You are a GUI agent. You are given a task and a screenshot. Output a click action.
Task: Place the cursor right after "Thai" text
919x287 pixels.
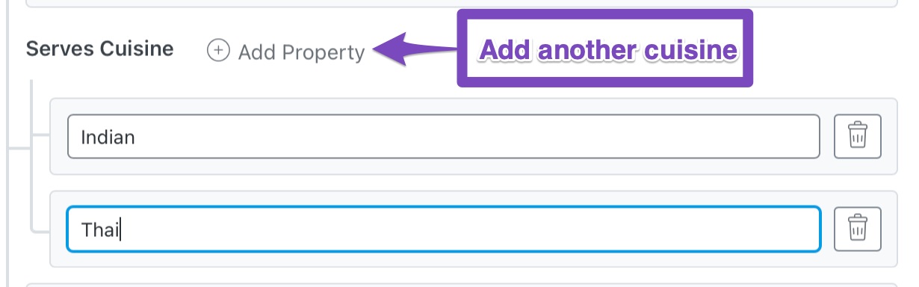pyautogui.click(x=121, y=230)
